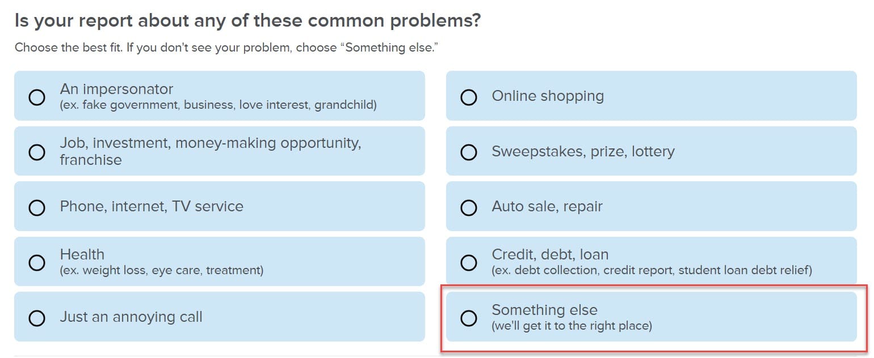The height and width of the screenshot is (358, 874).
Task: Select "Job, investment, money-making opportunity, franchise"
Action: (x=37, y=151)
